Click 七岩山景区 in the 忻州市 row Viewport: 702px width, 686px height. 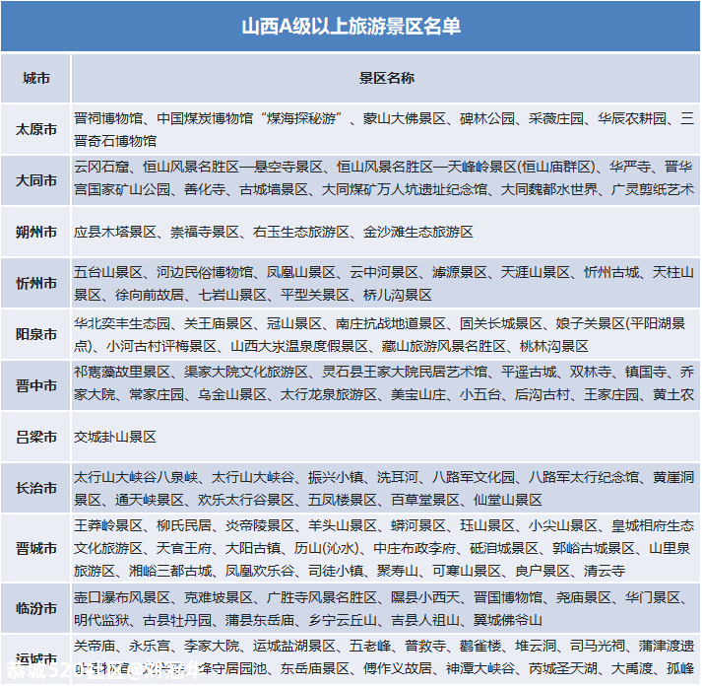coord(232,295)
